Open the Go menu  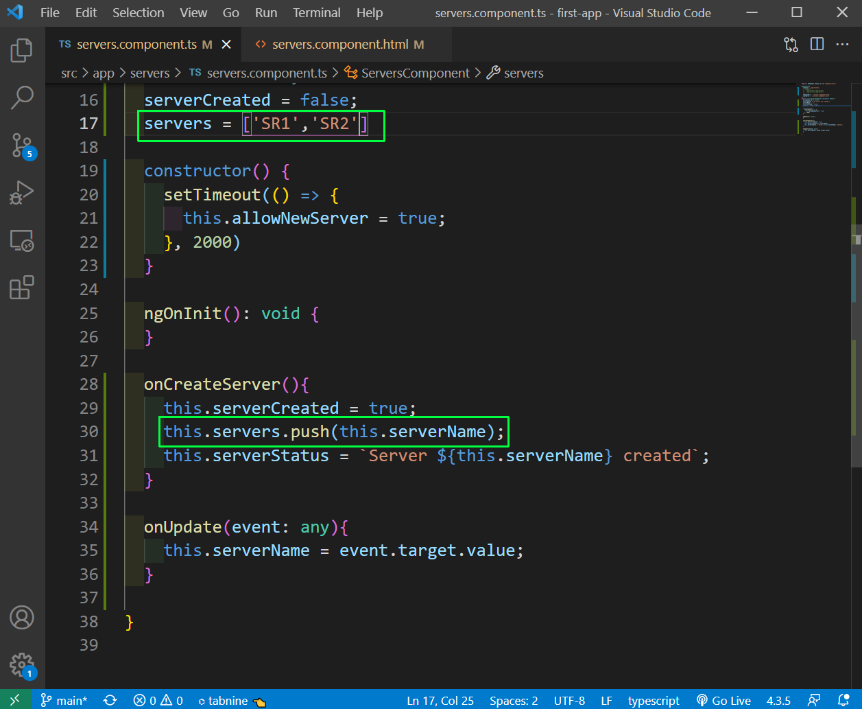231,12
